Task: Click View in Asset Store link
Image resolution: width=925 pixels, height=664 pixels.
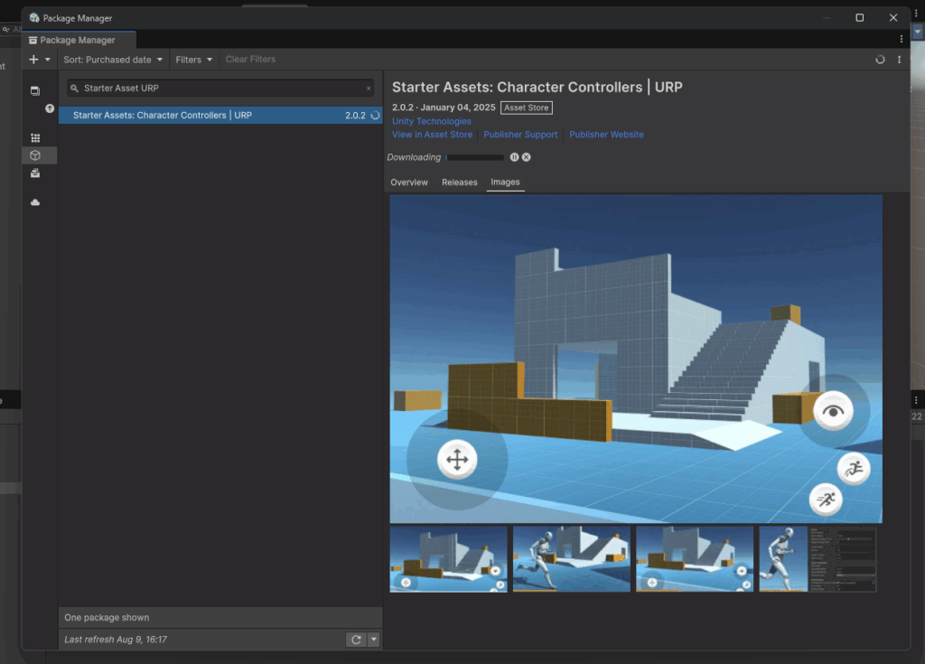Action: (x=433, y=135)
